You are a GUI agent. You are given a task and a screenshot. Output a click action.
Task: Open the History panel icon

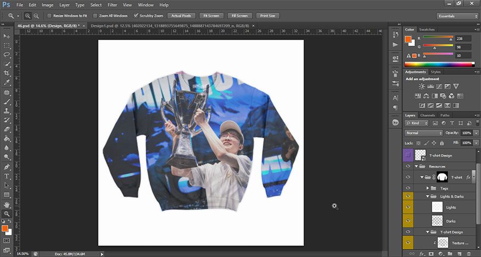tap(395, 35)
